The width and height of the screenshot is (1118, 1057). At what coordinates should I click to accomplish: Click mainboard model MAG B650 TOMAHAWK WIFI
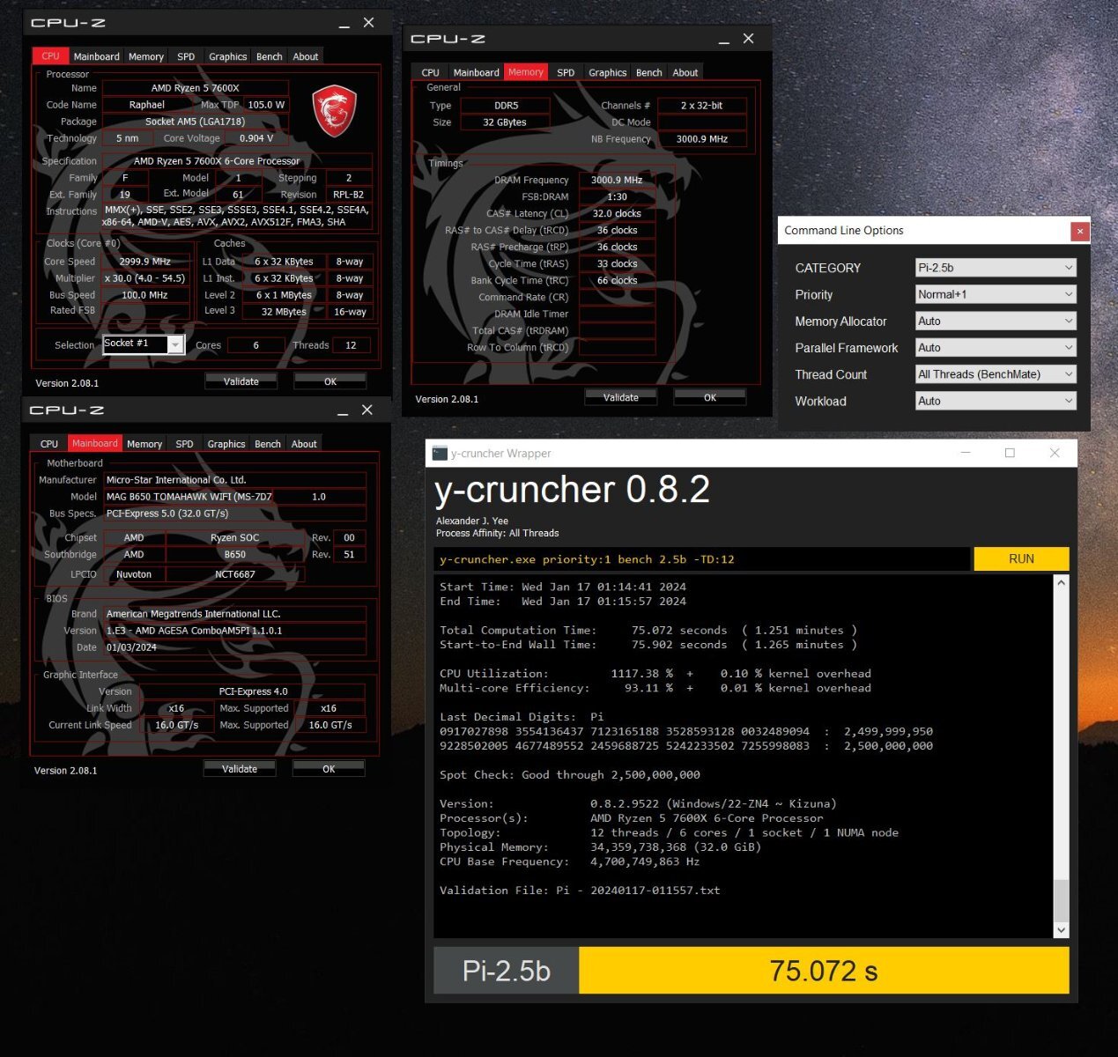[x=189, y=497]
